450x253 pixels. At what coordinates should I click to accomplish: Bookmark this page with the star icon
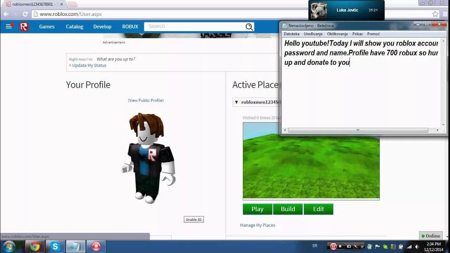[435, 14]
